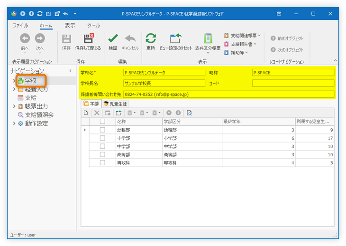Click into the 学校長名 field

(x=164, y=83)
